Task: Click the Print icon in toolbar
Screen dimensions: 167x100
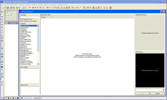Action: coord(17,8)
